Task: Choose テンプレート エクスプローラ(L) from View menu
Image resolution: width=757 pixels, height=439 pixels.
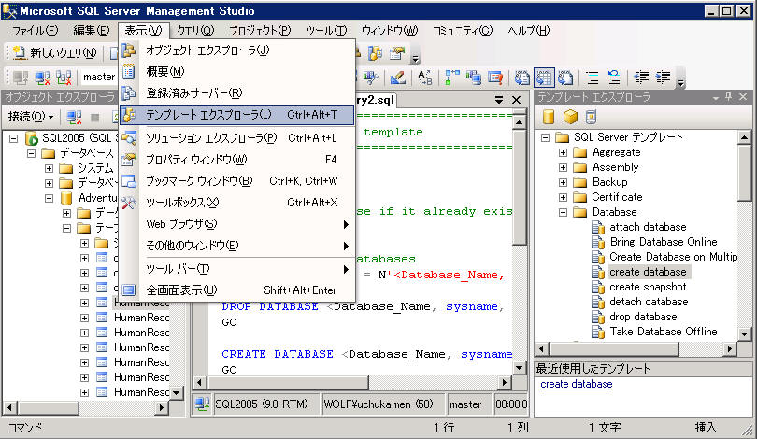Action: point(237,115)
